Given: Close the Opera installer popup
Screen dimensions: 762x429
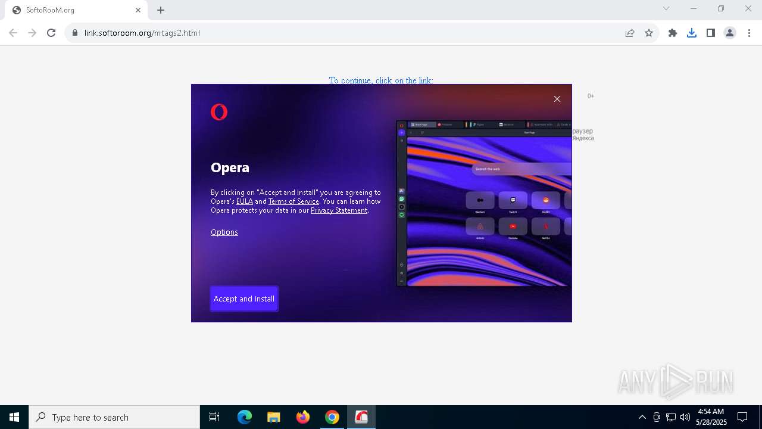Looking at the screenshot, I should [x=557, y=99].
